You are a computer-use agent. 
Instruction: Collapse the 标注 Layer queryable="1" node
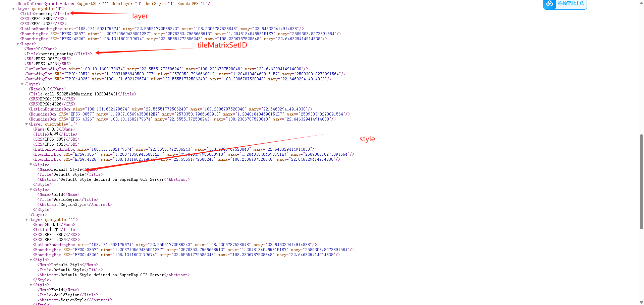pyautogui.click(x=26, y=219)
